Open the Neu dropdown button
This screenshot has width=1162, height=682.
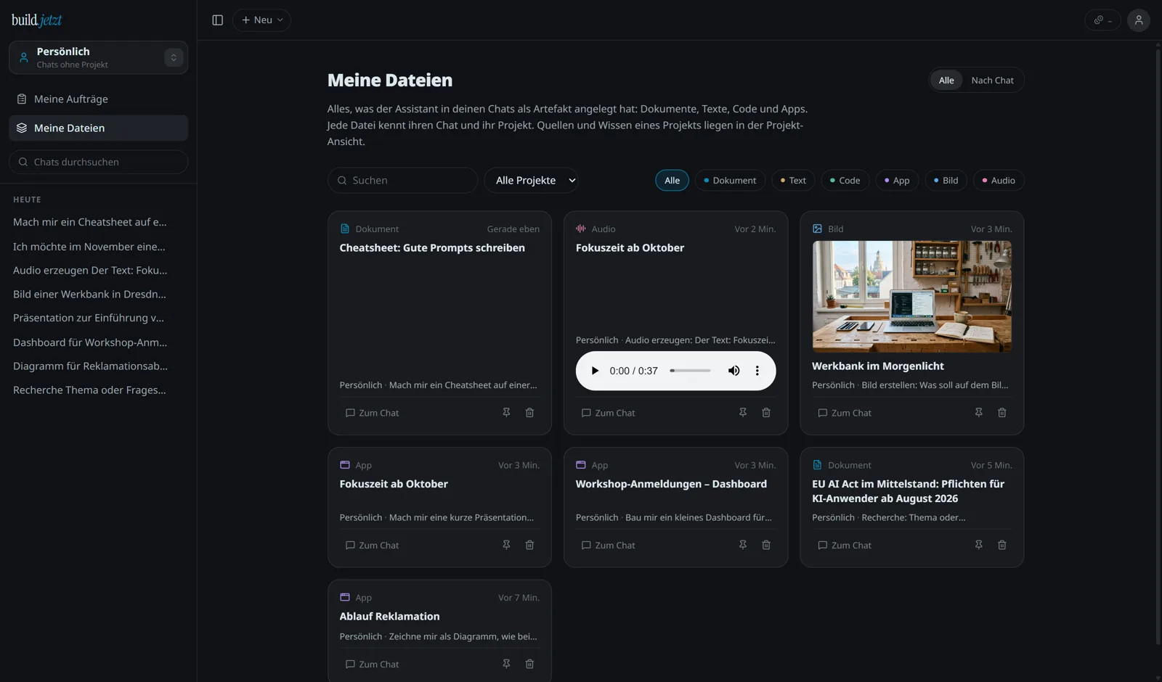pos(261,20)
